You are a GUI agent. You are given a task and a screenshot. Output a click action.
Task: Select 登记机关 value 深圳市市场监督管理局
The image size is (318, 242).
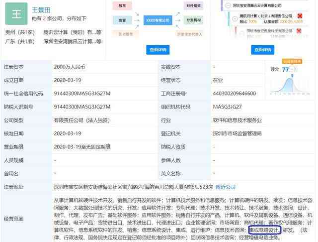(237, 134)
